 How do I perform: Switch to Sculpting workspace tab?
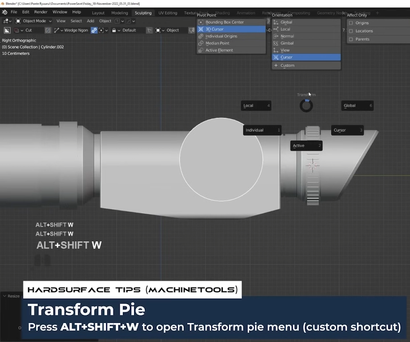tap(143, 13)
